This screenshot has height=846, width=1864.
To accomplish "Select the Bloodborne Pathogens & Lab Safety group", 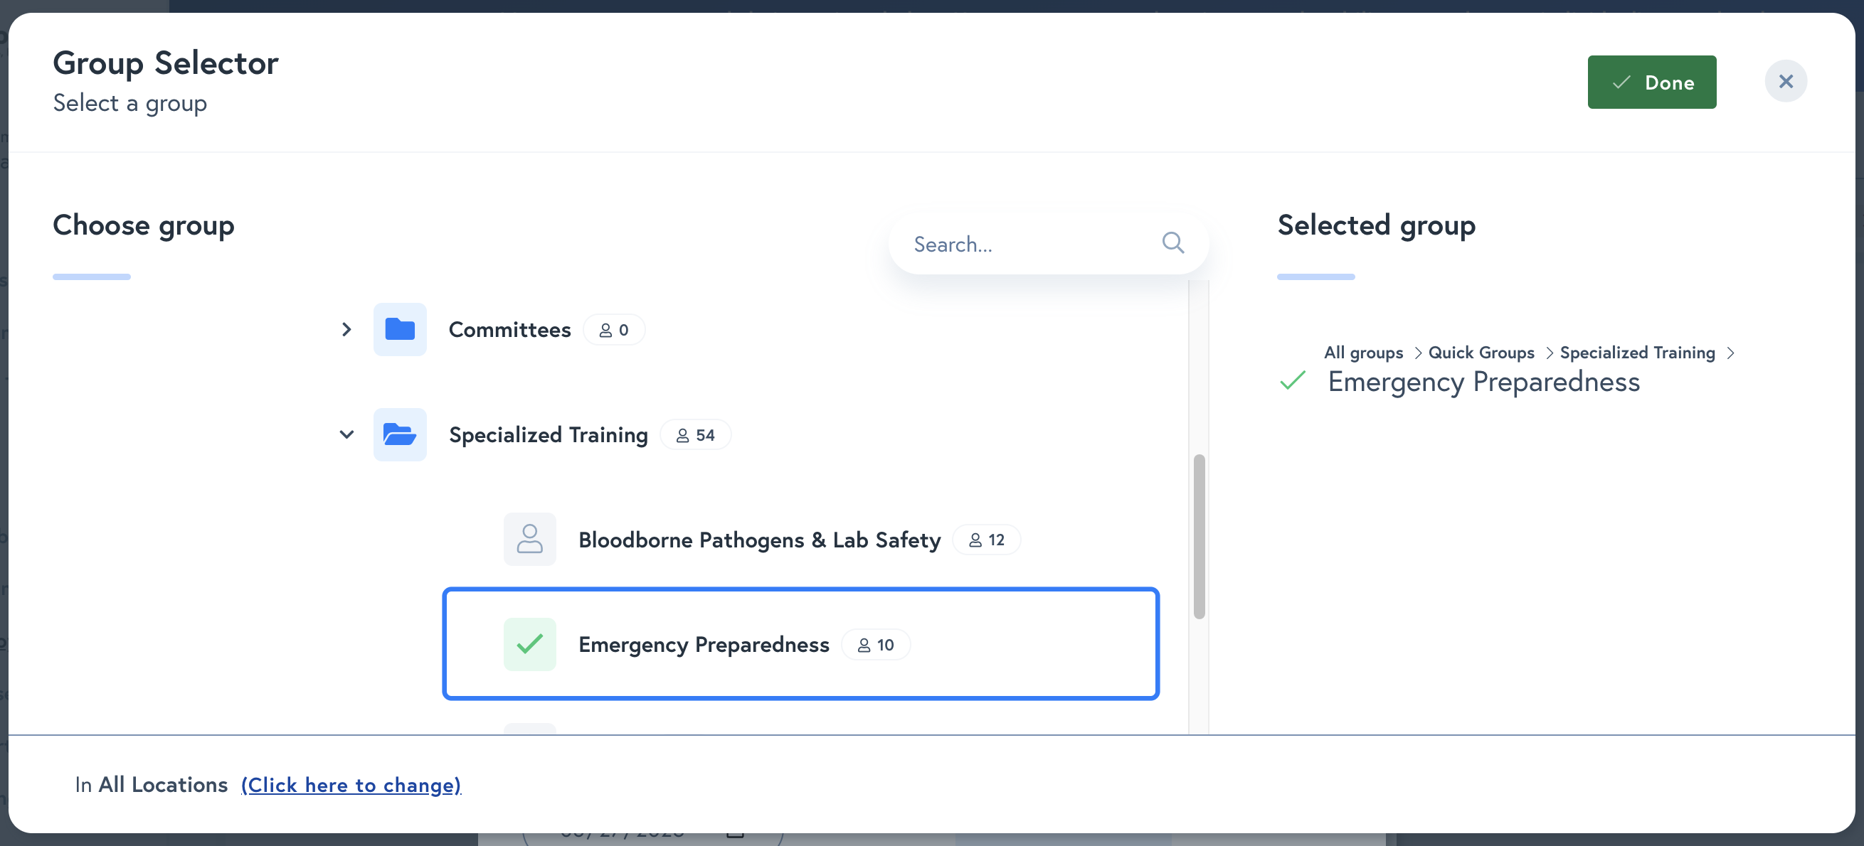I will [x=759, y=540].
